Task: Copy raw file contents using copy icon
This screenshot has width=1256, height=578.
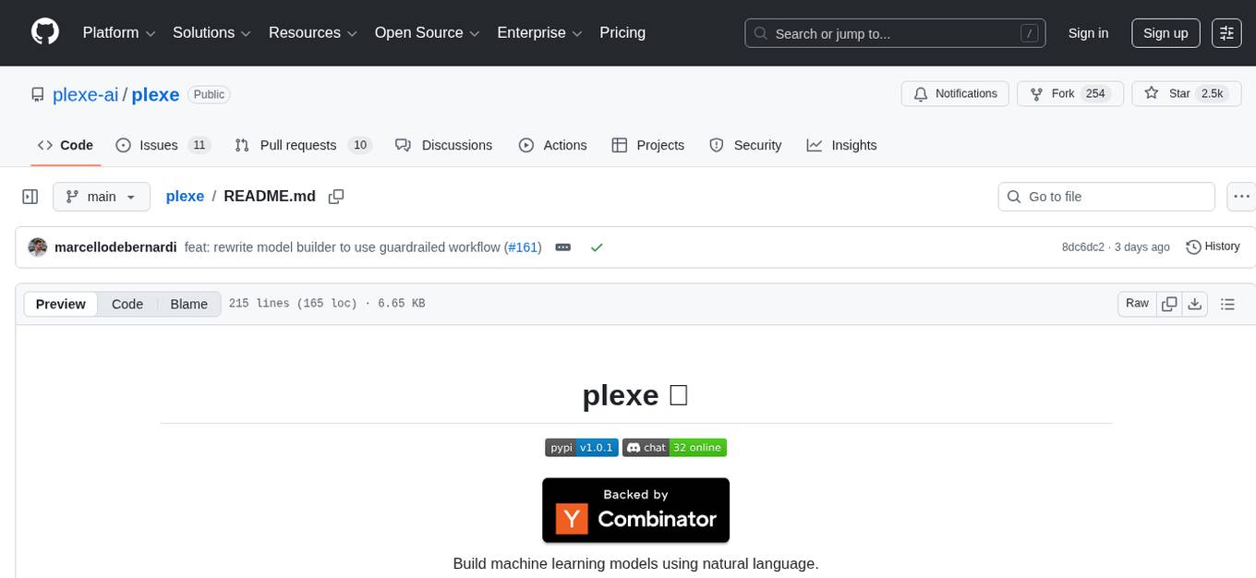Action: [x=1169, y=303]
